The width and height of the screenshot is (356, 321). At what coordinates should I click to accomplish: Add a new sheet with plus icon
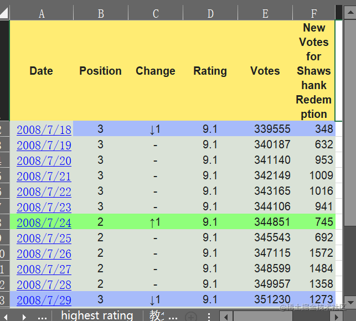(x=191, y=317)
